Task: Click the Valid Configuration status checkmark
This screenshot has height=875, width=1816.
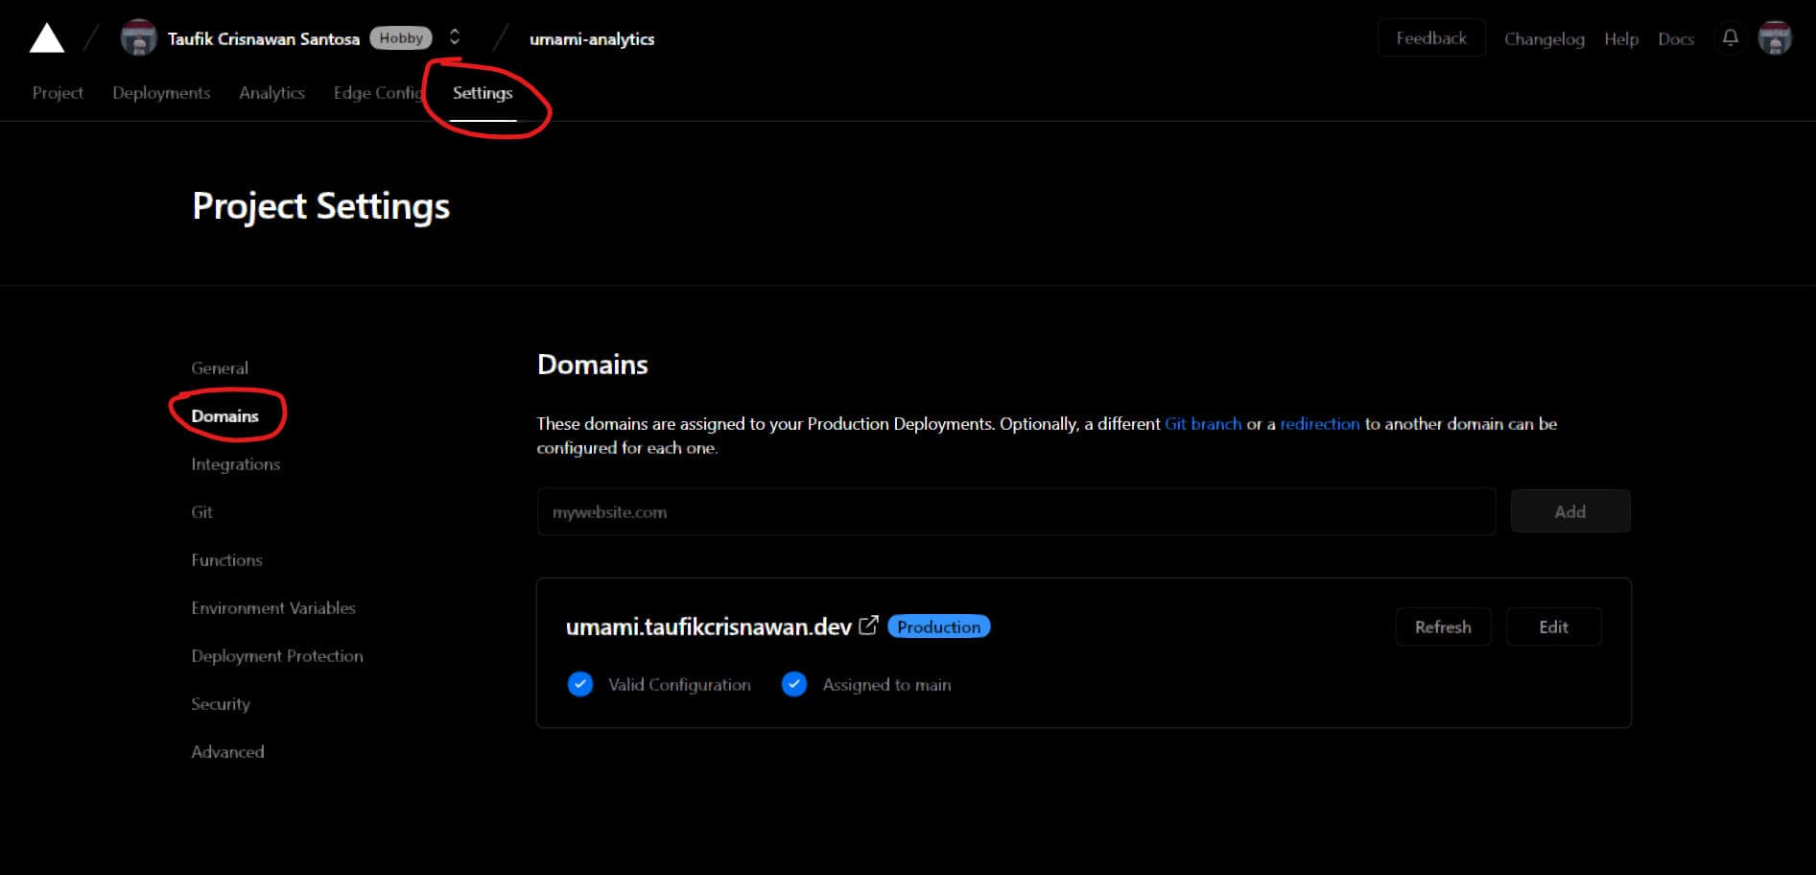Action: 579,684
